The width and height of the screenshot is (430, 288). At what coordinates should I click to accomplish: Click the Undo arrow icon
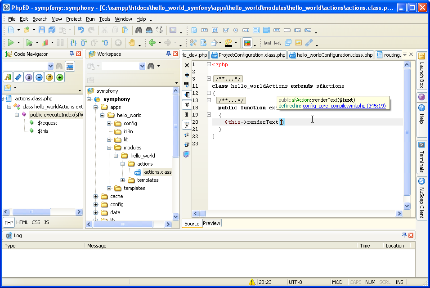coord(81,30)
